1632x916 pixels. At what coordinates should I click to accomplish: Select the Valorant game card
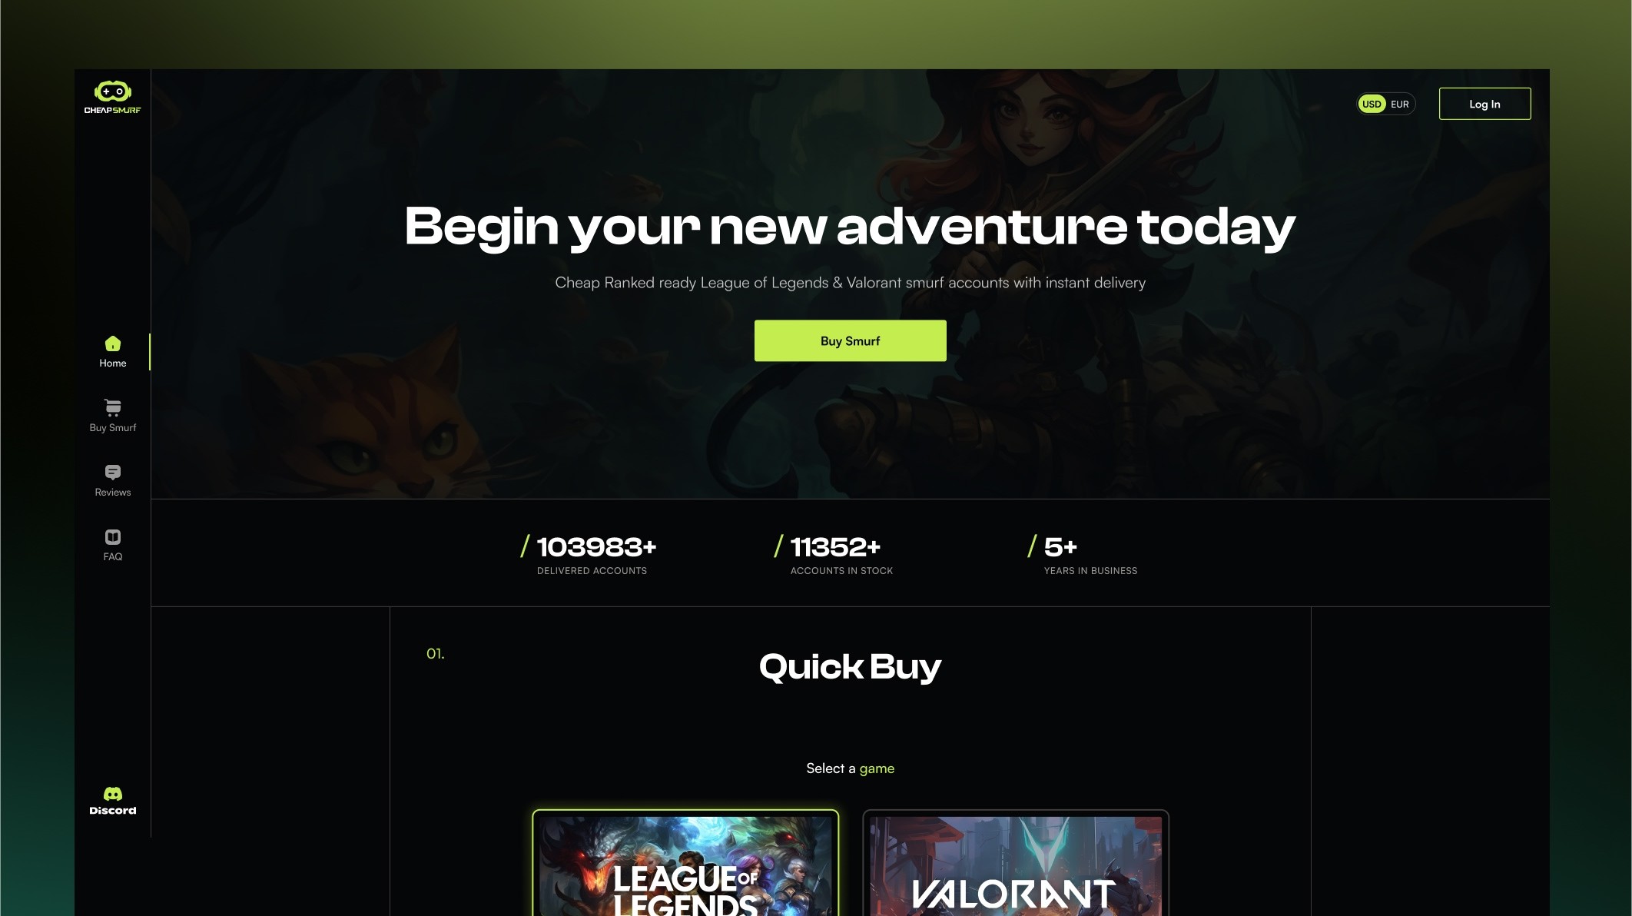coord(1015,863)
